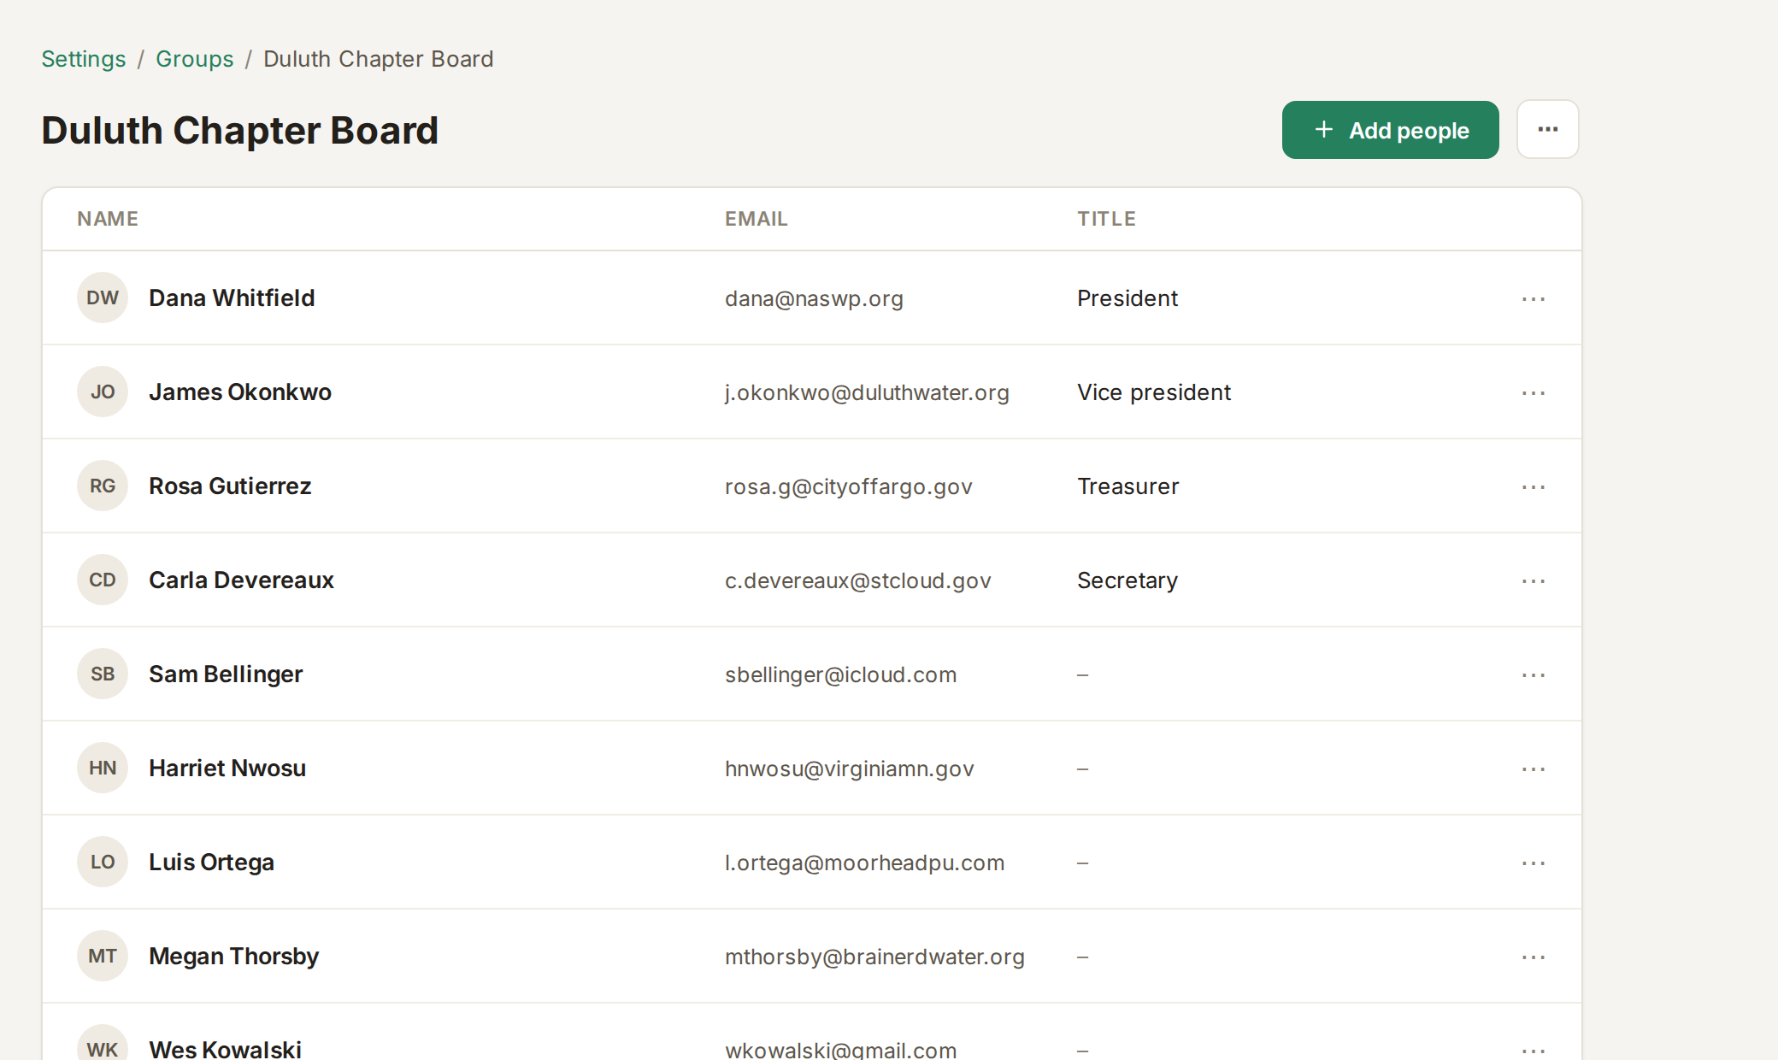Open row actions for Sam Bellinger

[x=1534, y=674]
